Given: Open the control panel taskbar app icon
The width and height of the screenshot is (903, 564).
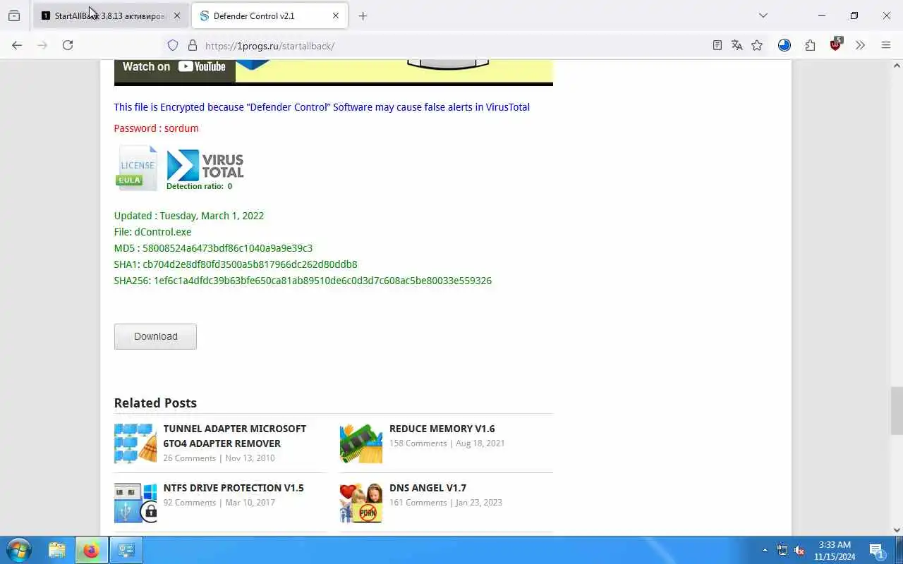Looking at the screenshot, I should click(127, 550).
